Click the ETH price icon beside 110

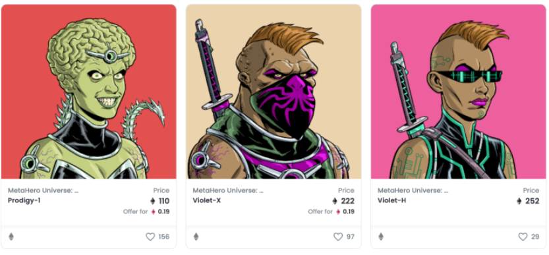pos(153,201)
